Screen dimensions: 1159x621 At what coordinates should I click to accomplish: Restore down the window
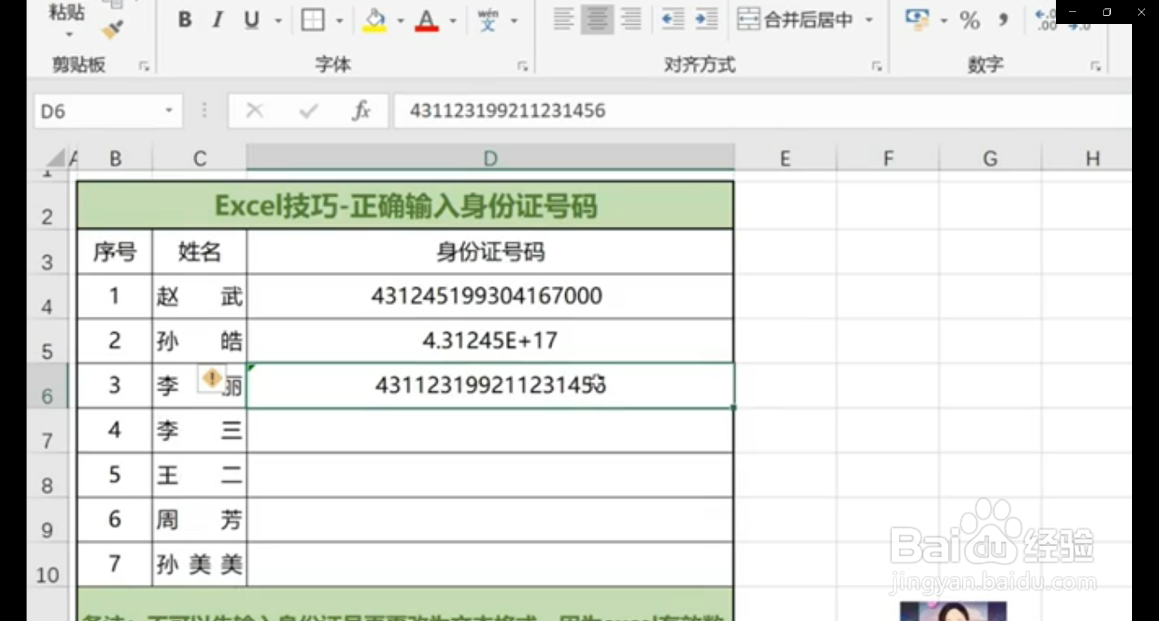click(x=1106, y=12)
